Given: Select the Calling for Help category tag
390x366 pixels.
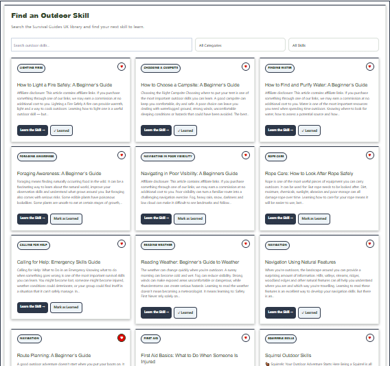Looking at the screenshot, I should (34, 245).
